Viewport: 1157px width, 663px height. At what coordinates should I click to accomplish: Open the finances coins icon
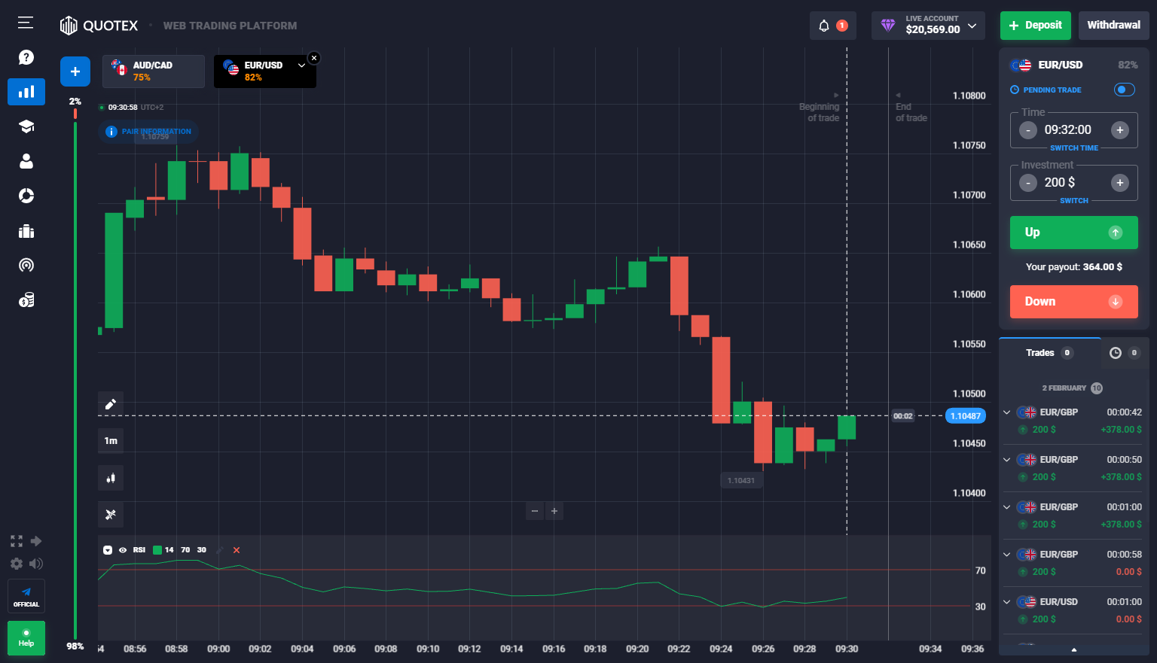(x=26, y=300)
